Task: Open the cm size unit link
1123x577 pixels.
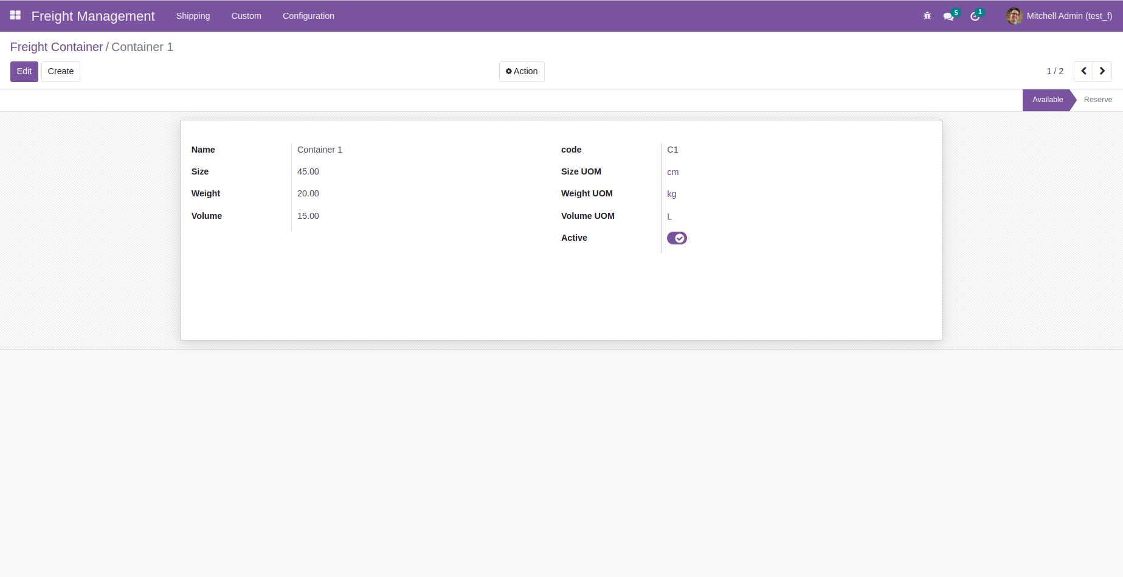Action: coord(672,172)
